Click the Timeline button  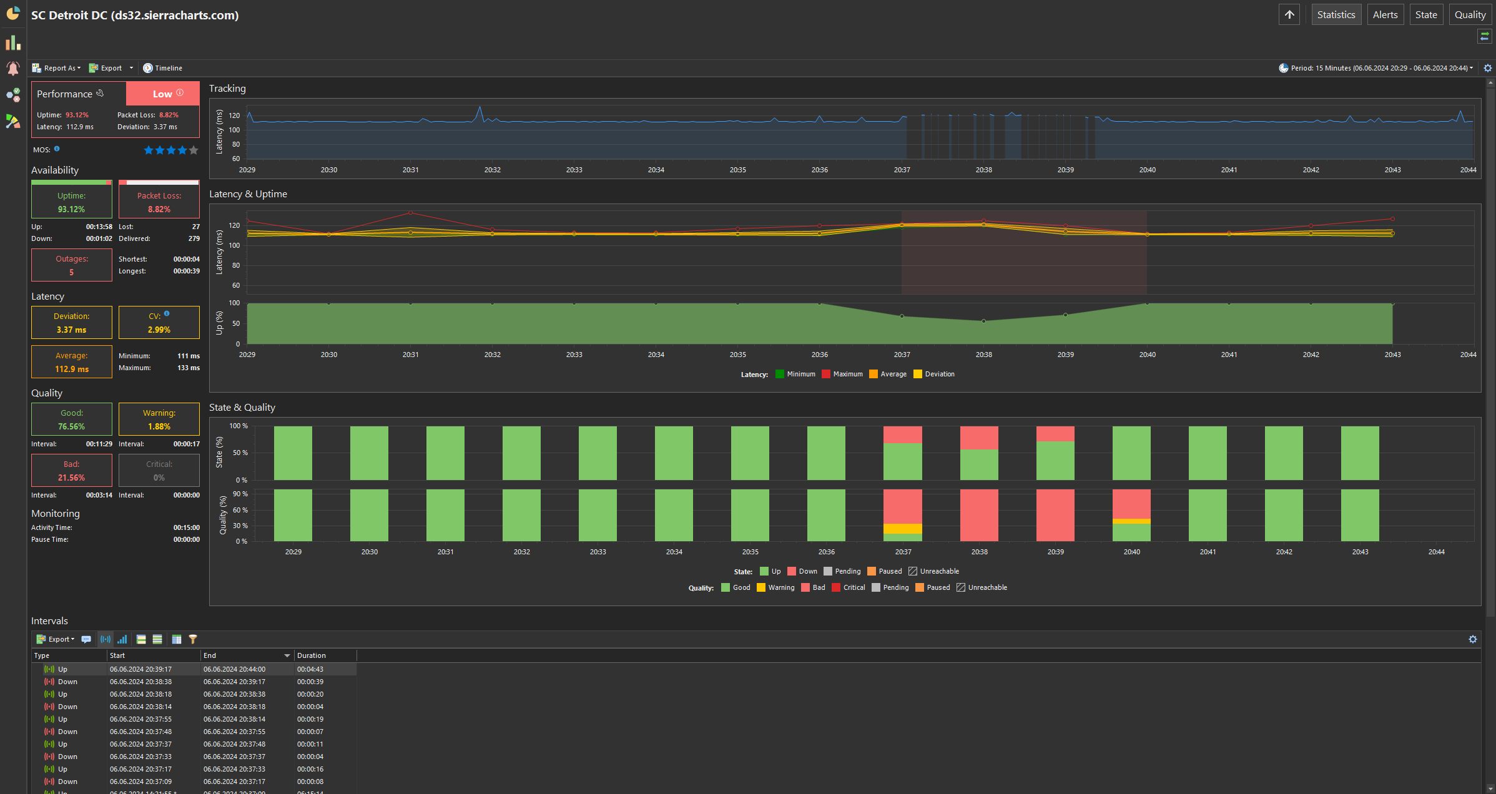pos(163,68)
